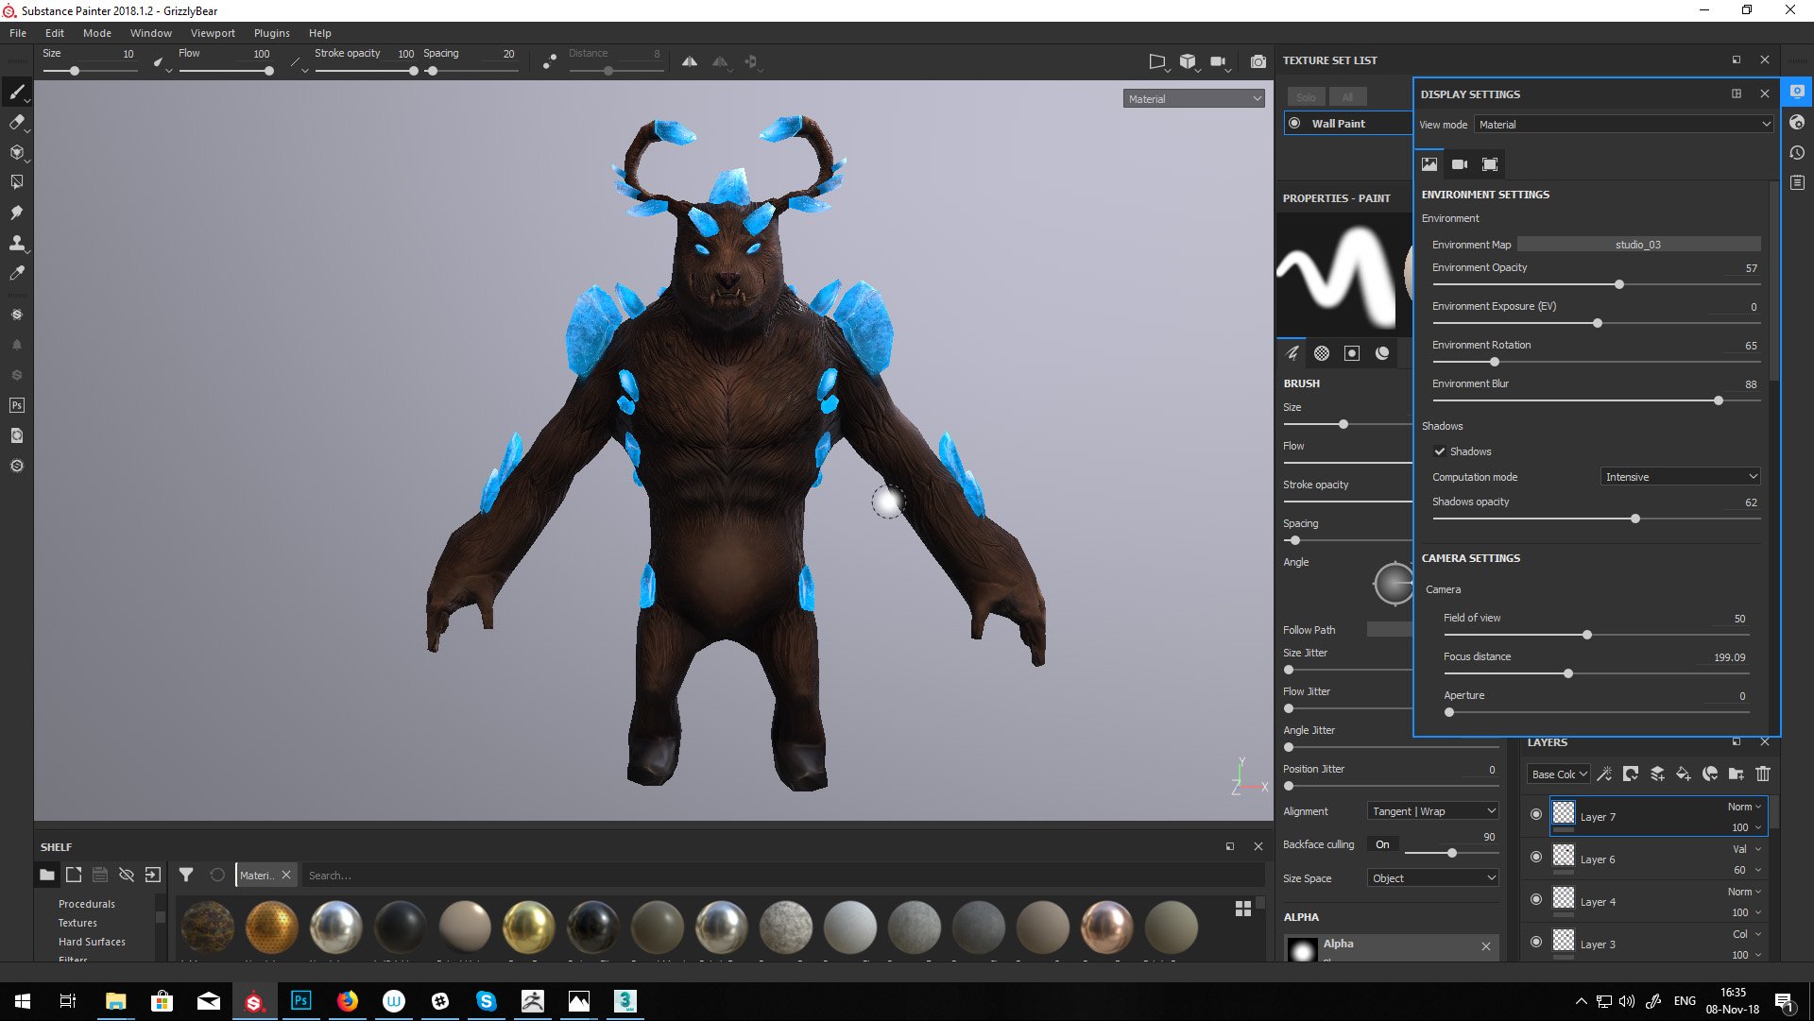1814x1021 pixels.
Task: Toggle the Follow Path switch
Action: (1389, 630)
